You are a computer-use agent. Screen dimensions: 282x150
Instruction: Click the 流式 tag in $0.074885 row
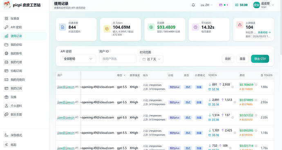pos(188,102)
